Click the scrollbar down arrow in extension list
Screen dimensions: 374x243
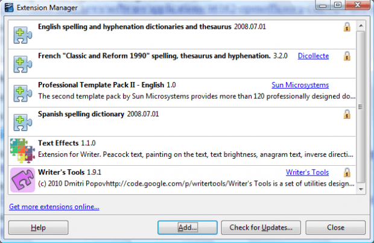click(361, 189)
